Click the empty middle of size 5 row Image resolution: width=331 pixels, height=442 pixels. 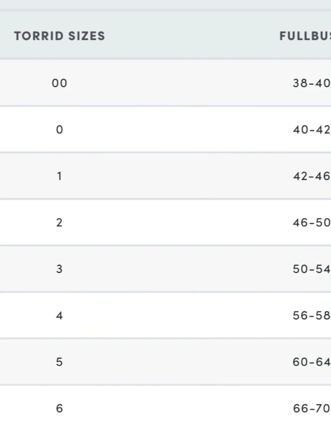click(x=175, y=362)
